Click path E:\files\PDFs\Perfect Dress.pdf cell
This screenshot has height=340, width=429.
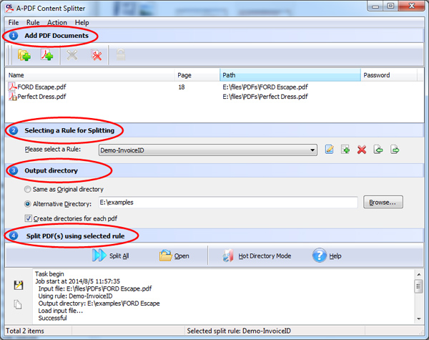(265, 97)
